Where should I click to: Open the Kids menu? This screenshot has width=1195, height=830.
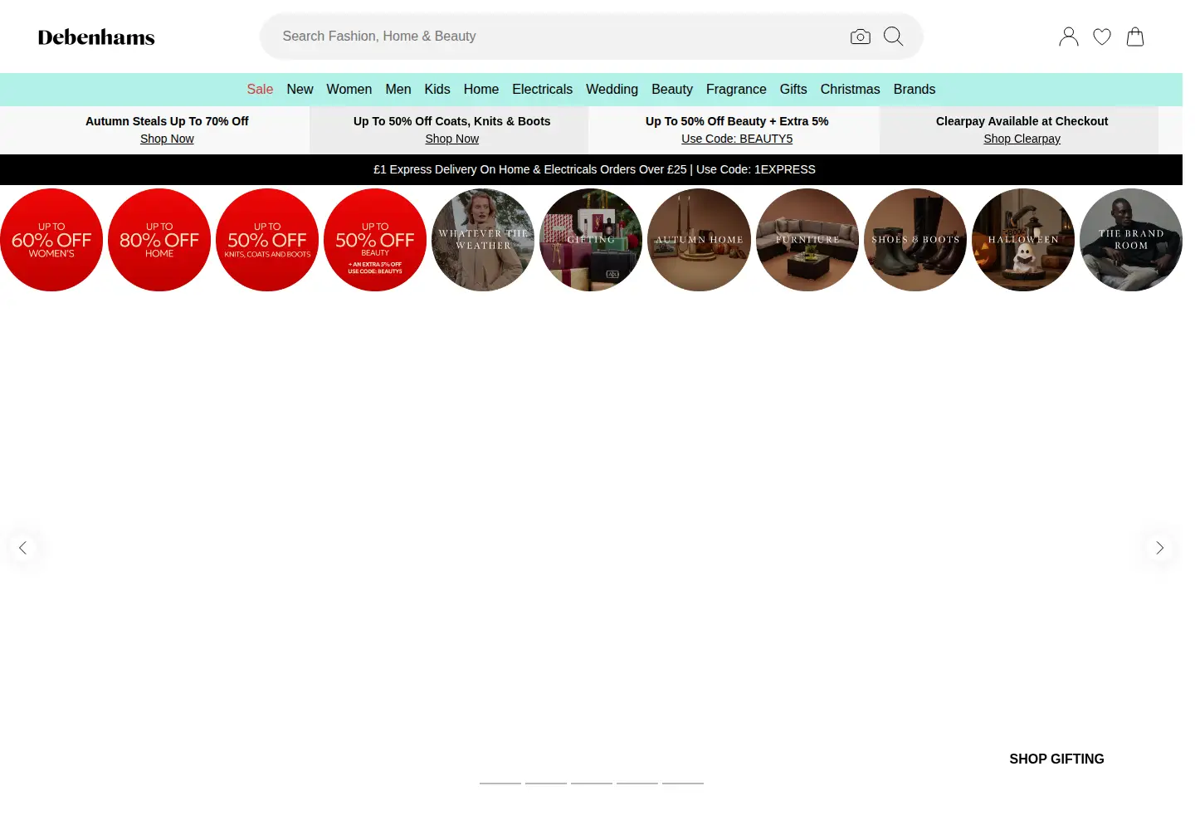pos(437,90)
